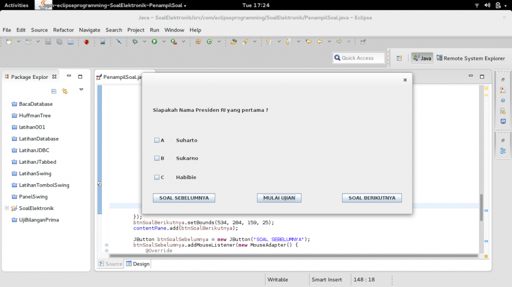Screen dimensions: 512x287
Task: Click the Save floppy disk icon
Action: (x=48, y=41)
